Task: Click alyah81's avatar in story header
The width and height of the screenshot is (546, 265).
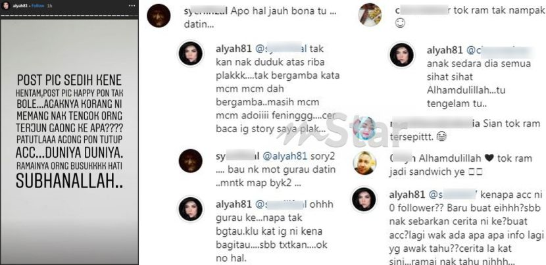Action: click(6, 7)
